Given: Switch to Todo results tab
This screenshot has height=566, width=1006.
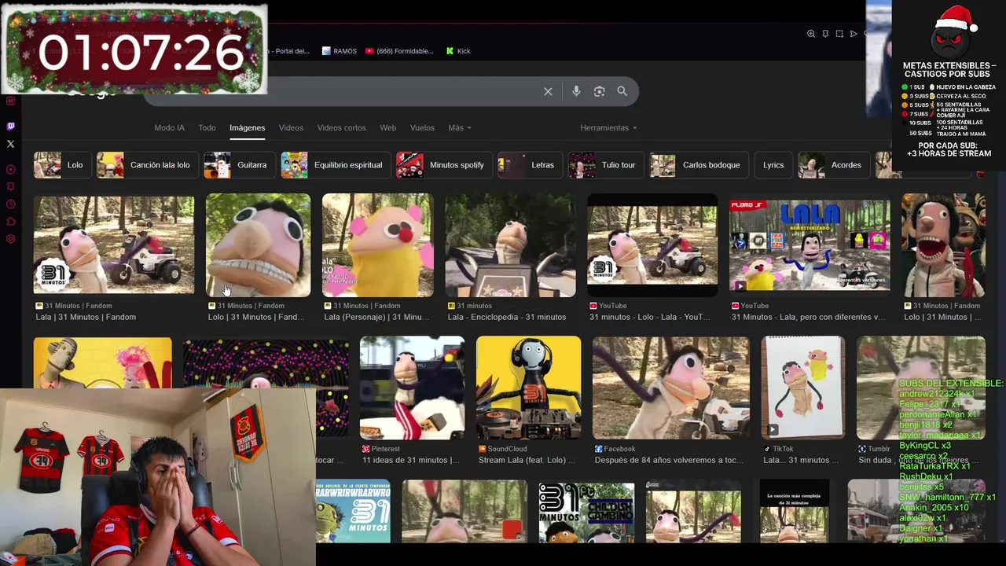Looking at the screenshot, I should click(207, 128).
